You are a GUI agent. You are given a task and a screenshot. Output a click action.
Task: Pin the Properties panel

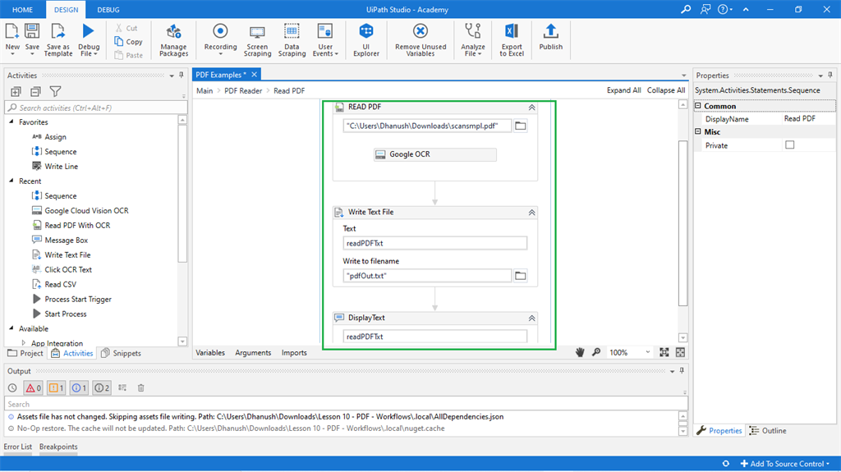coord(830,75)
